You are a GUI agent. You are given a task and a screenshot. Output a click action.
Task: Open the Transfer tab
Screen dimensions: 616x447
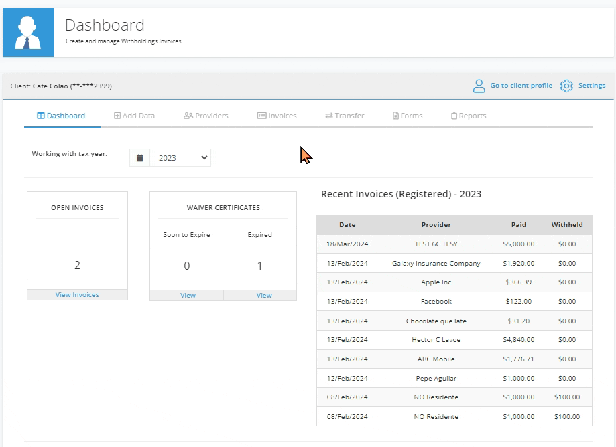[345, 116]
